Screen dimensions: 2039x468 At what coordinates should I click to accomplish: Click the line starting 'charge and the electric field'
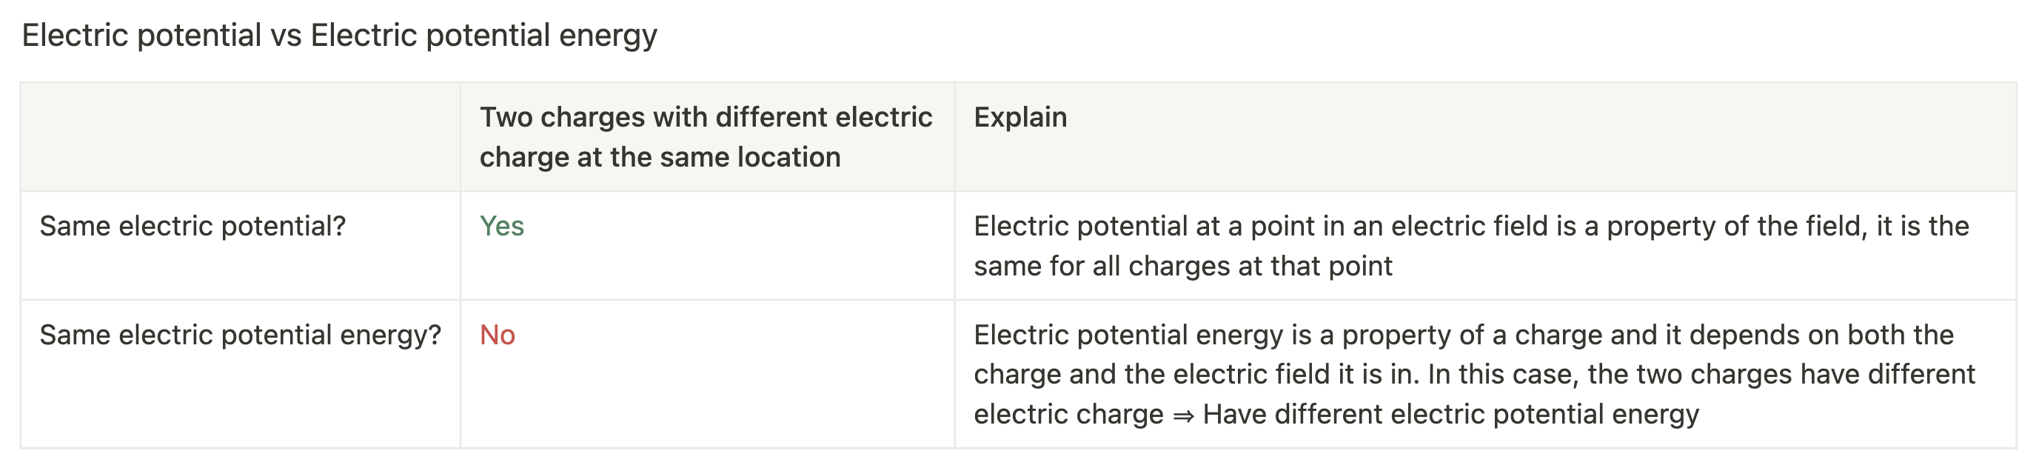(1474, 375)
